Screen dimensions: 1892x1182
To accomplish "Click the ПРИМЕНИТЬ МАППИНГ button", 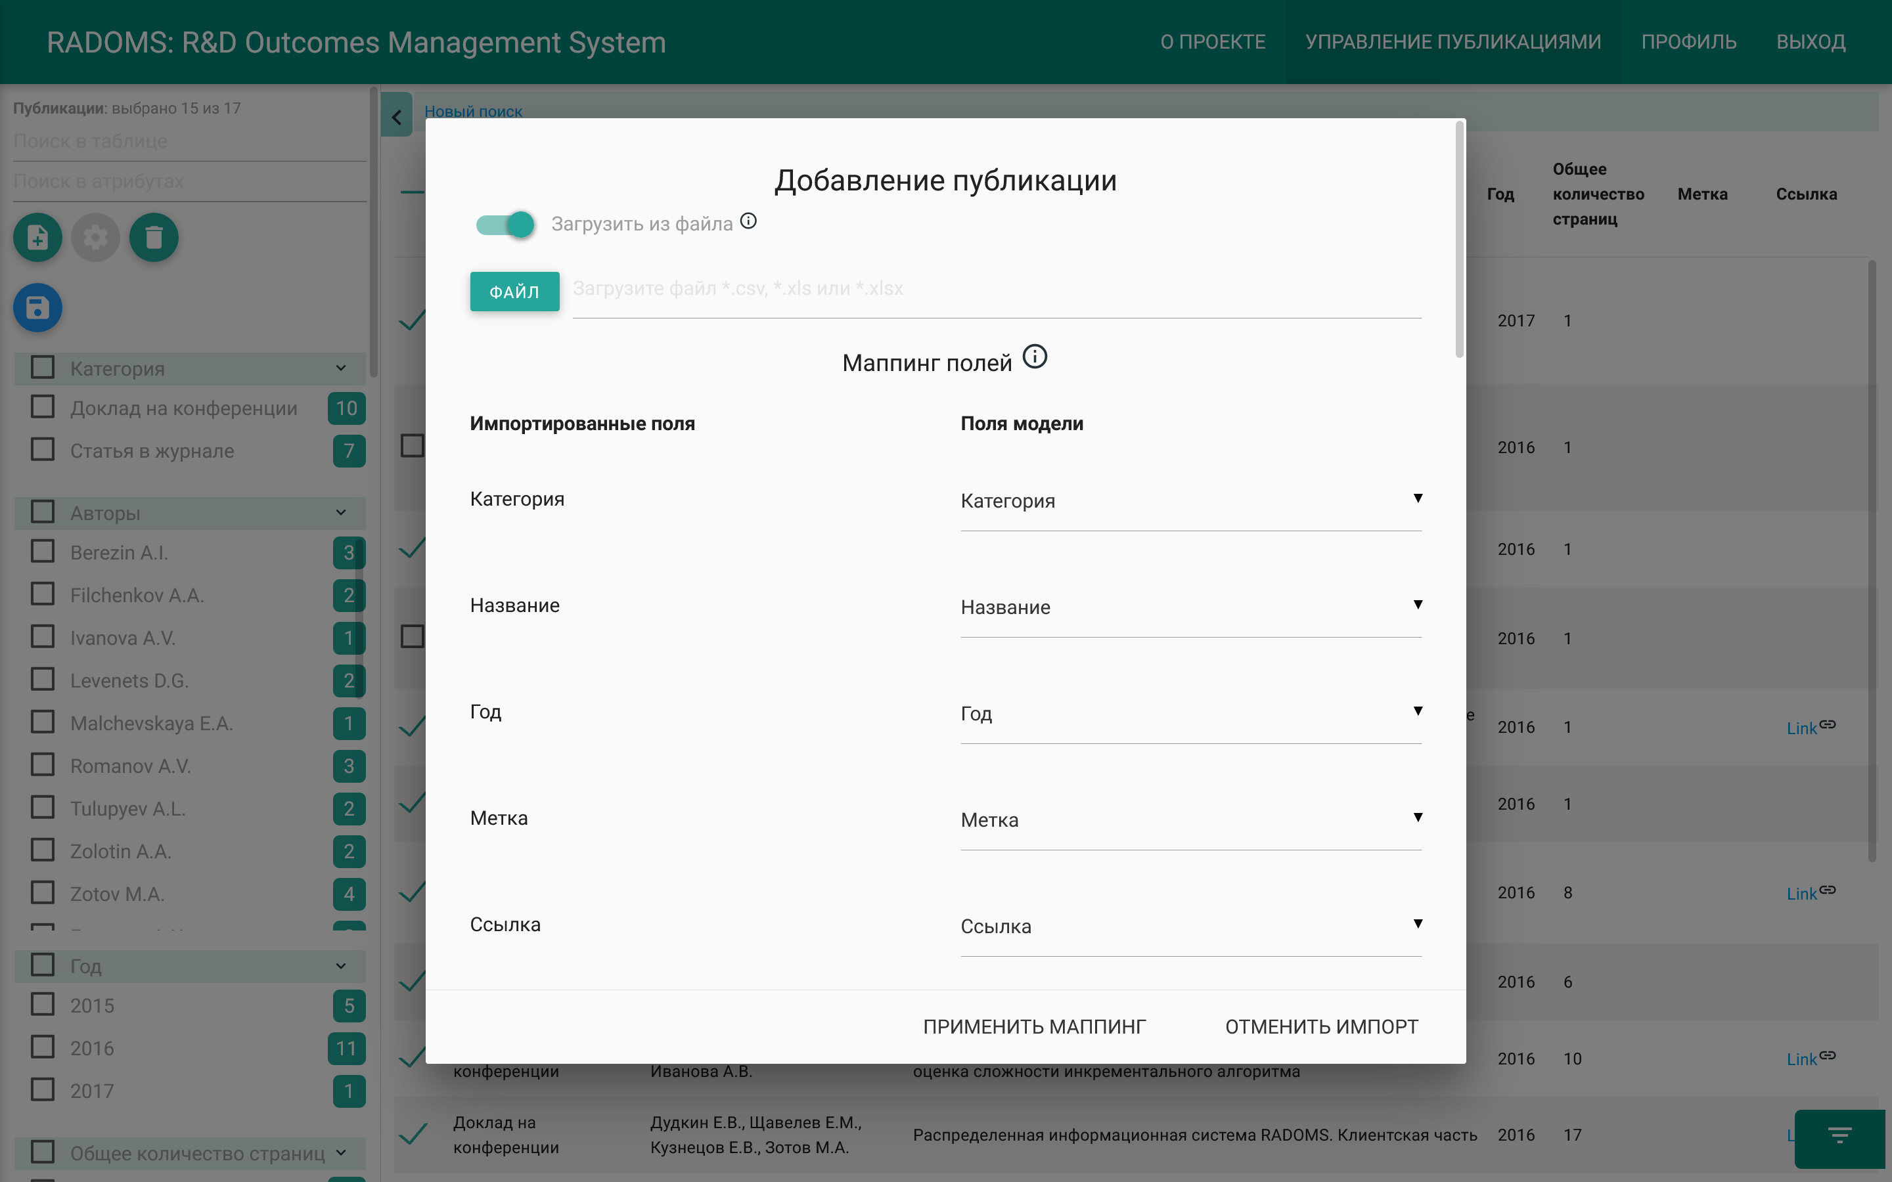I will tap(1035, 1026).
